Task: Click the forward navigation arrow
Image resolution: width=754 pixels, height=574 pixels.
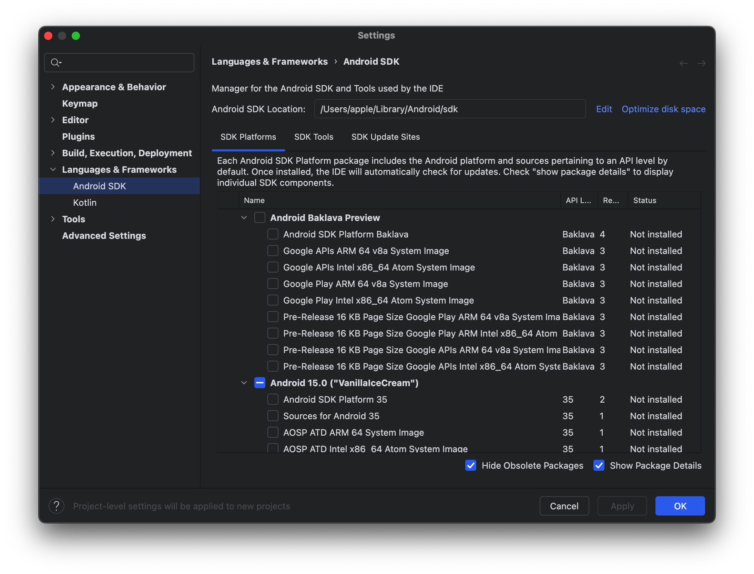Action: (701, 63)
